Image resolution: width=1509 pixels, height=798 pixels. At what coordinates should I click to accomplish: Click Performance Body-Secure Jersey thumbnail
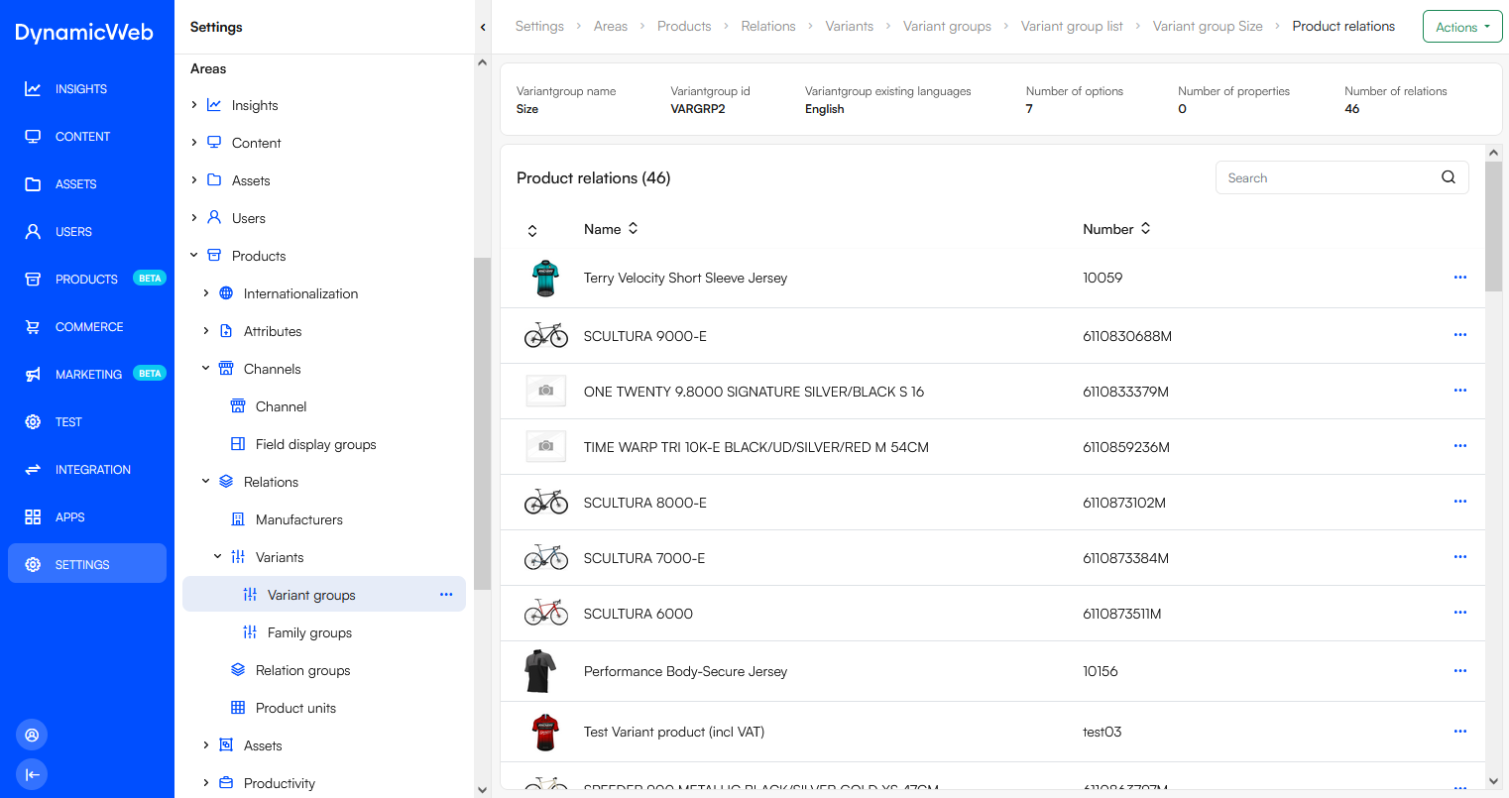[541, 671]
